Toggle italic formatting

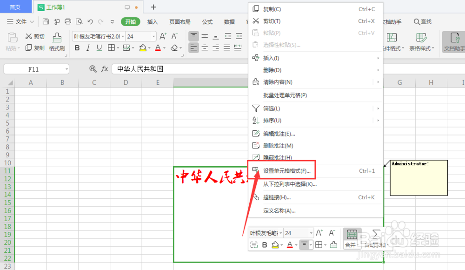tap(88, 47)
